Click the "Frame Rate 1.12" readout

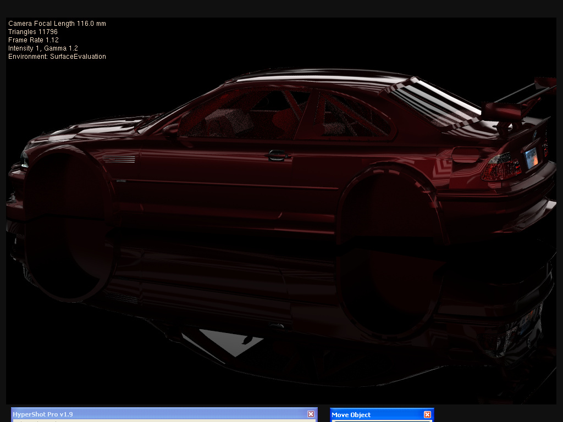[x=34, y=40]
